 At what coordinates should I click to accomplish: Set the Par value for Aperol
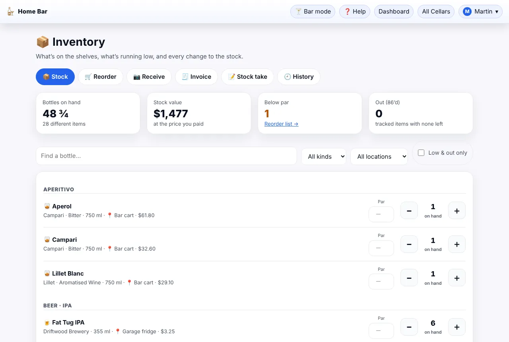click(381, 214)
